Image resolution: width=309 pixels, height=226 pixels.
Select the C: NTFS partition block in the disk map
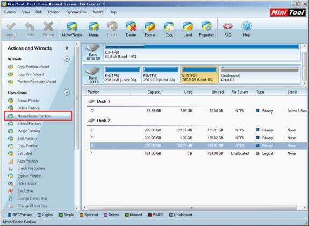coord(202,52)
